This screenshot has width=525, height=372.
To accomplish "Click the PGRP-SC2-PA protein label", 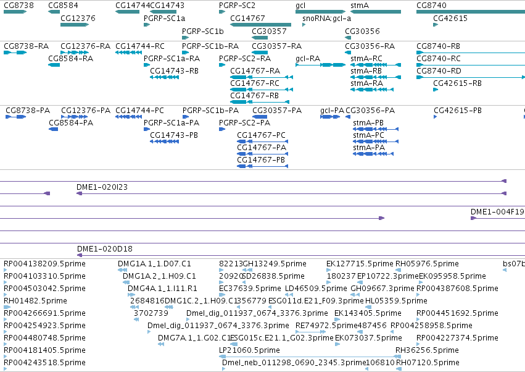I will tap(244, 123).
